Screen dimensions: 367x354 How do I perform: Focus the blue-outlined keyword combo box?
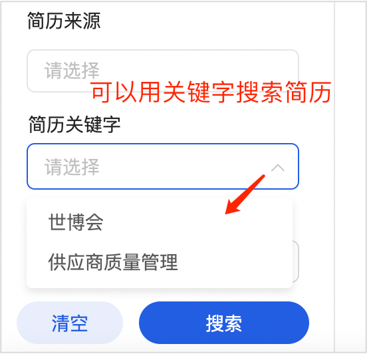pos(163,166)
